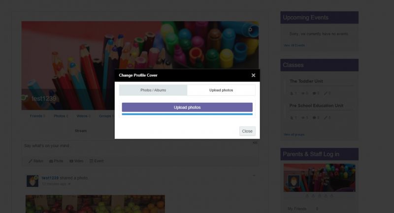The width and height of the screenshot is (394, 213).
Task: Click the pencil icon under The Toddler Unit
Action: [x=326, y=93]
